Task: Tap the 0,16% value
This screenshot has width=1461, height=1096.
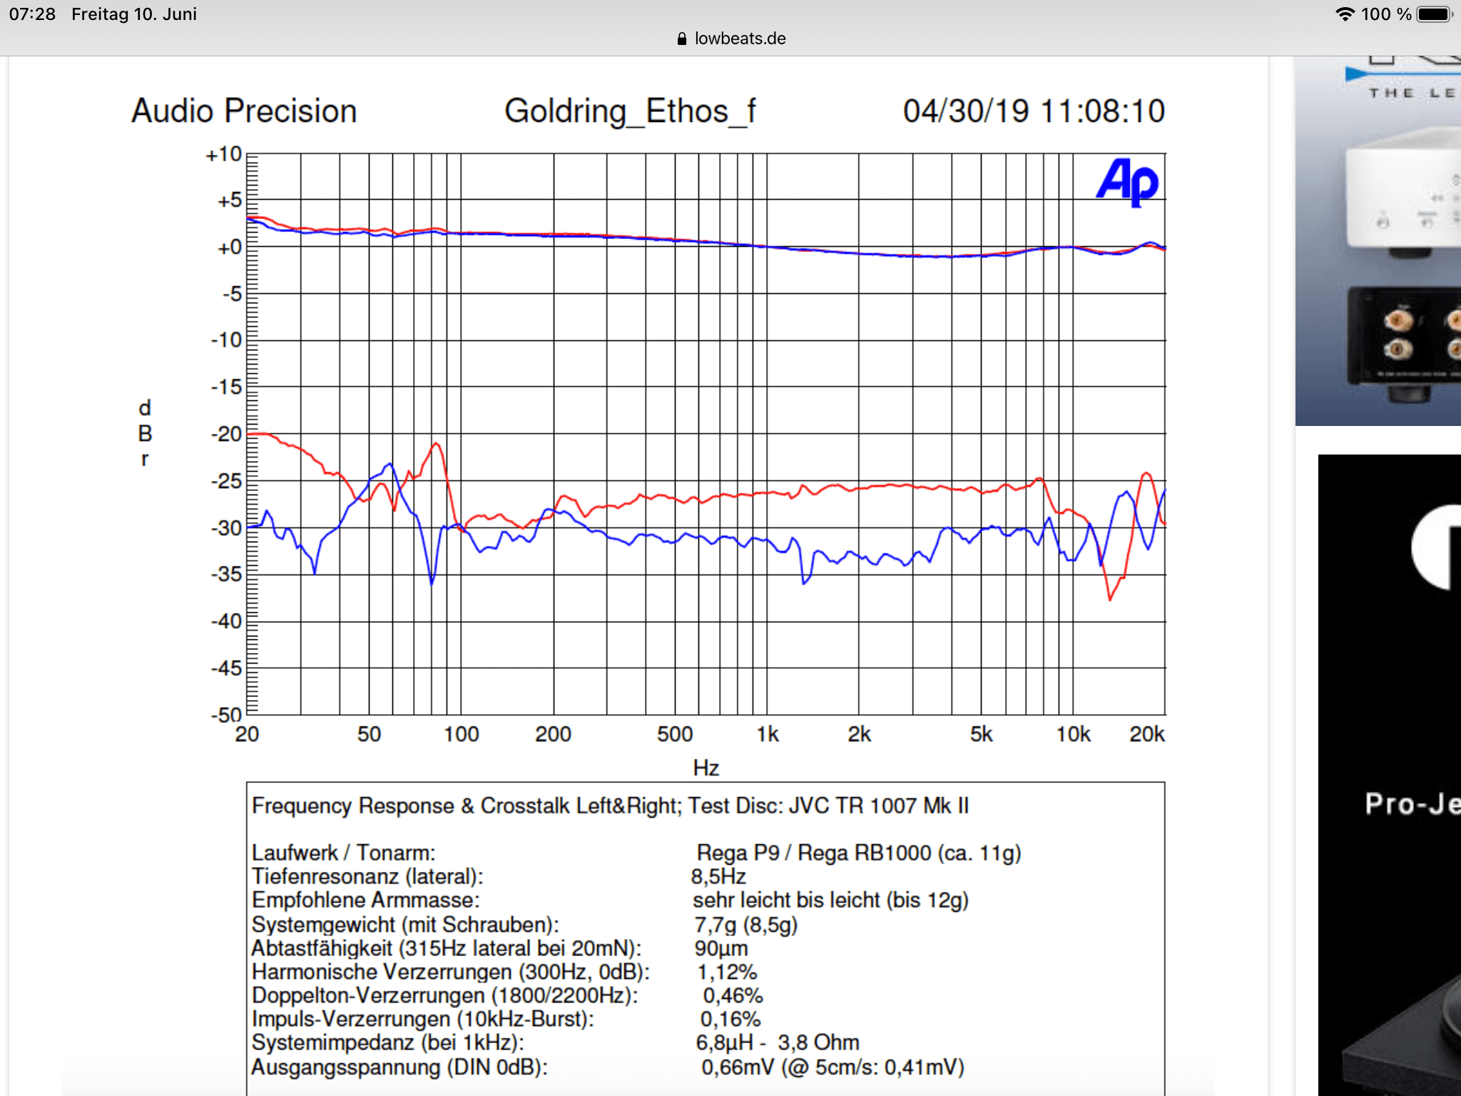Action: point(730,1019)
